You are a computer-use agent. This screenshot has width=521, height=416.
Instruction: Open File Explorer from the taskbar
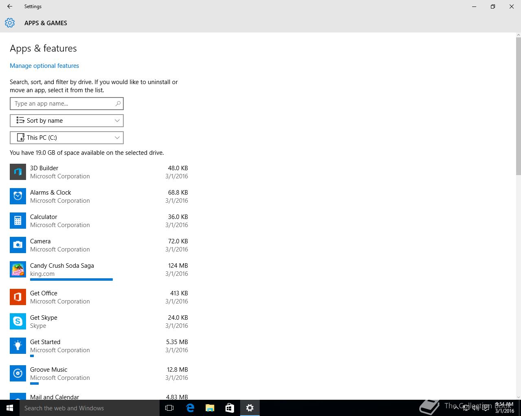click(210, 408)
